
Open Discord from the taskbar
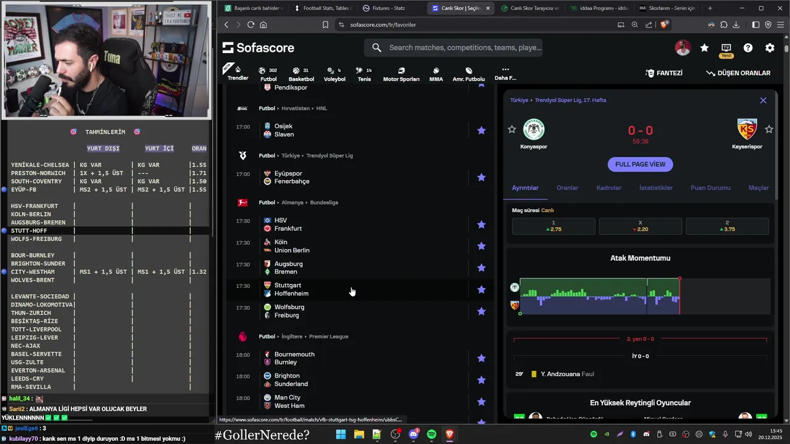pyautogui.click(x=414, y=434)
